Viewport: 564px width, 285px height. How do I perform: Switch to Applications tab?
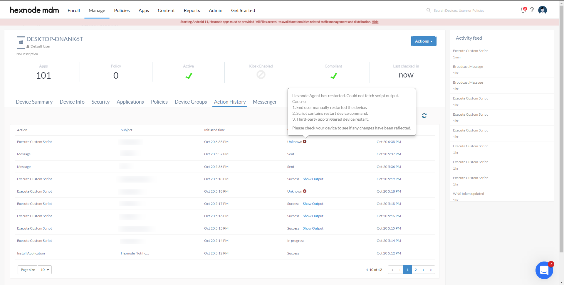[x=130, y=102]
